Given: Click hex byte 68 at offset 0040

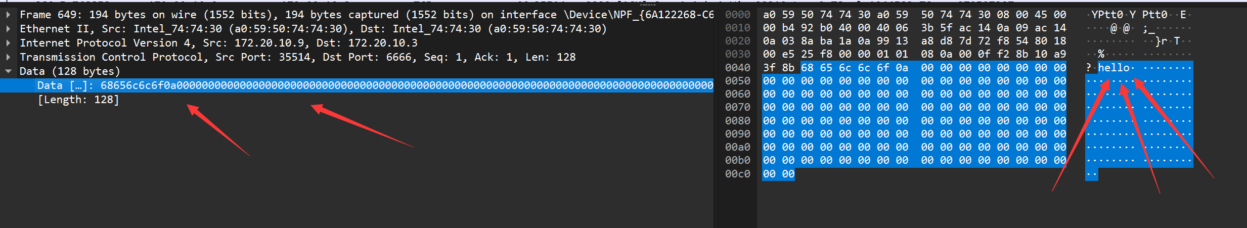Looking at the screenshot, I should 807,68.
